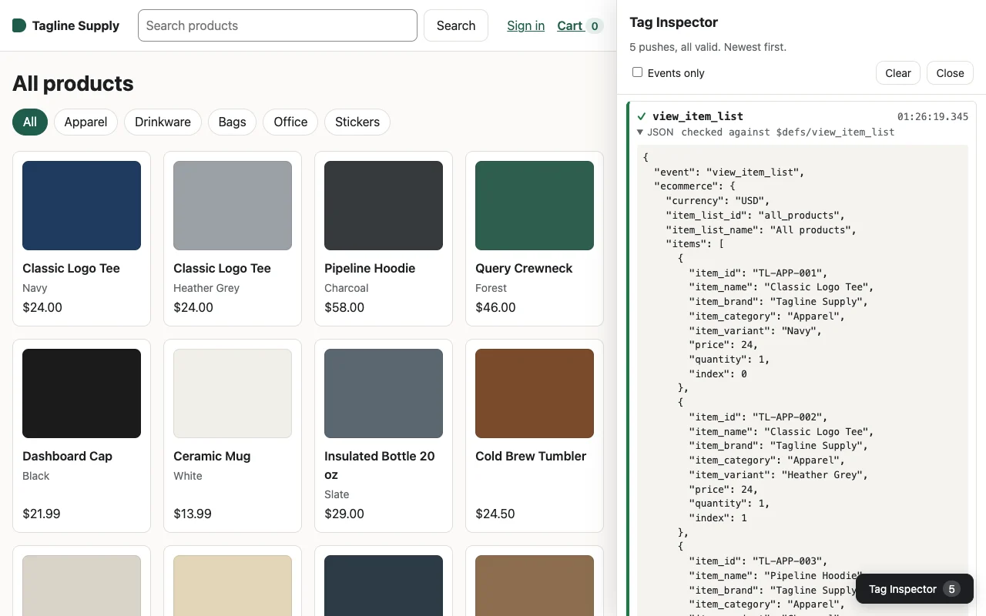The height and width of the screenshot is (616, 986).
Task: Clear the Tag Inspector pushes
Action: tap(898, 73)
